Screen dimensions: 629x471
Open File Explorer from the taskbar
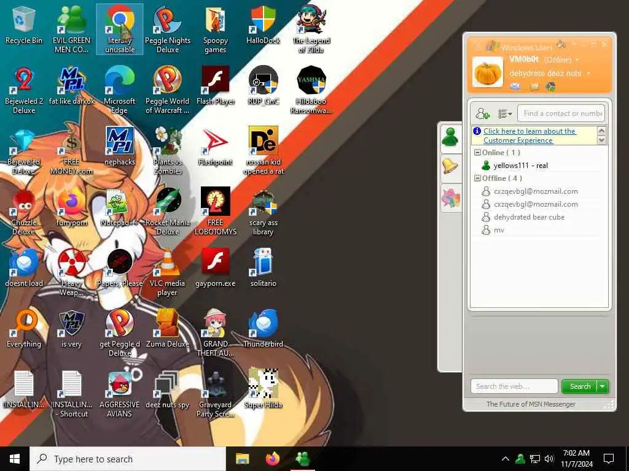pos(242,459)
